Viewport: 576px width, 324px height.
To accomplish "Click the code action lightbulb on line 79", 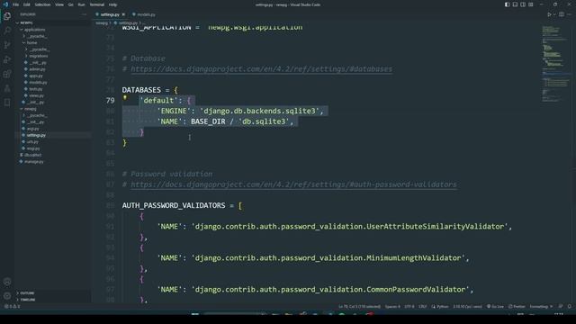I will click(x=125, y=98).
